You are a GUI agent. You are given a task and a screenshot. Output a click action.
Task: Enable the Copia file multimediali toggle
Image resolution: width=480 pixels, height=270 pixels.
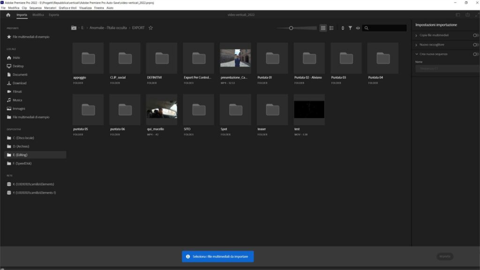point(475,36)
